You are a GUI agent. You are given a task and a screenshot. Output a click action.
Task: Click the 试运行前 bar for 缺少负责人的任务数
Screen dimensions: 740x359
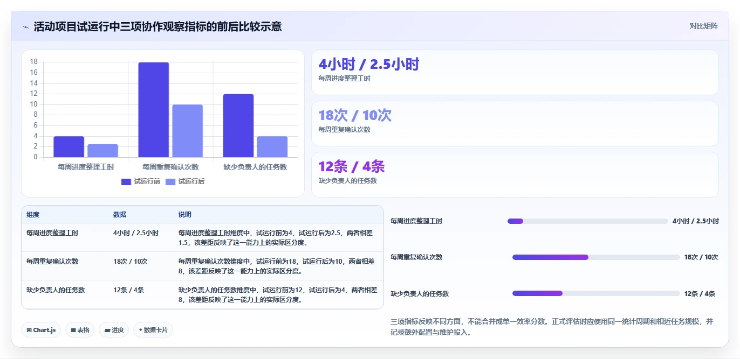[x=238, y=125]
